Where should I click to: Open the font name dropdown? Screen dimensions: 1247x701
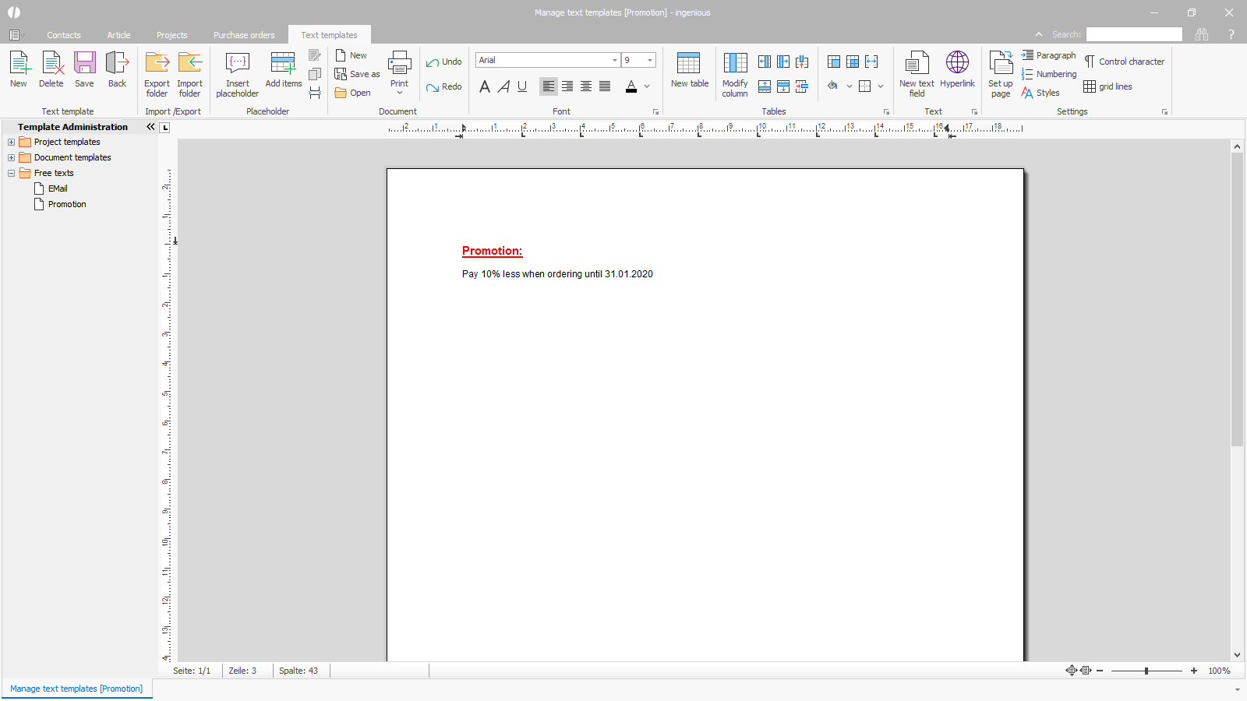(614, 60)
